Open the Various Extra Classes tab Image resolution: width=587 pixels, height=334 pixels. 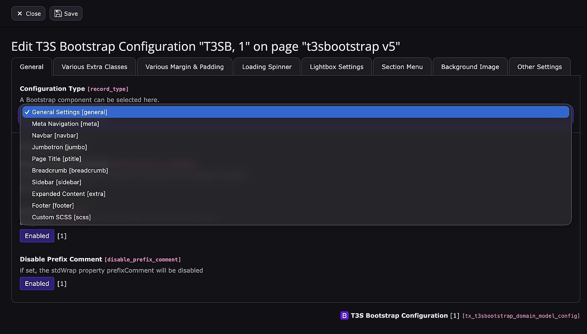click(x=94, y=67)
